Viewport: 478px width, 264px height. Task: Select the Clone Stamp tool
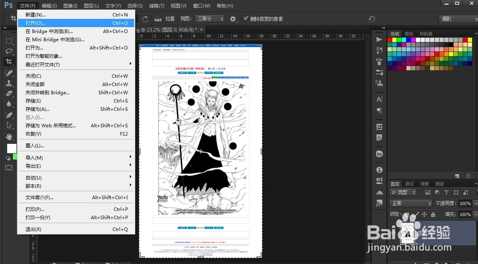tap(9, 83)
